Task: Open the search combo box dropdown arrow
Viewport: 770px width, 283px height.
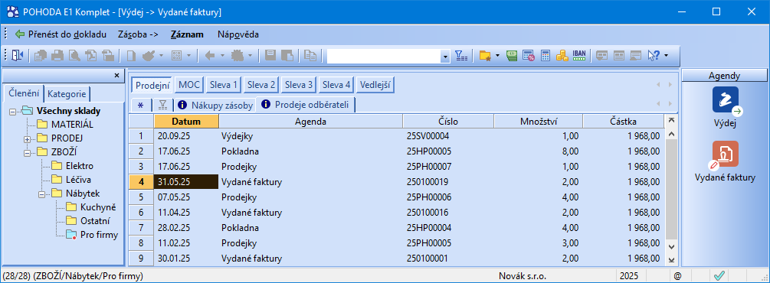Action: click(x=445, y=57)
